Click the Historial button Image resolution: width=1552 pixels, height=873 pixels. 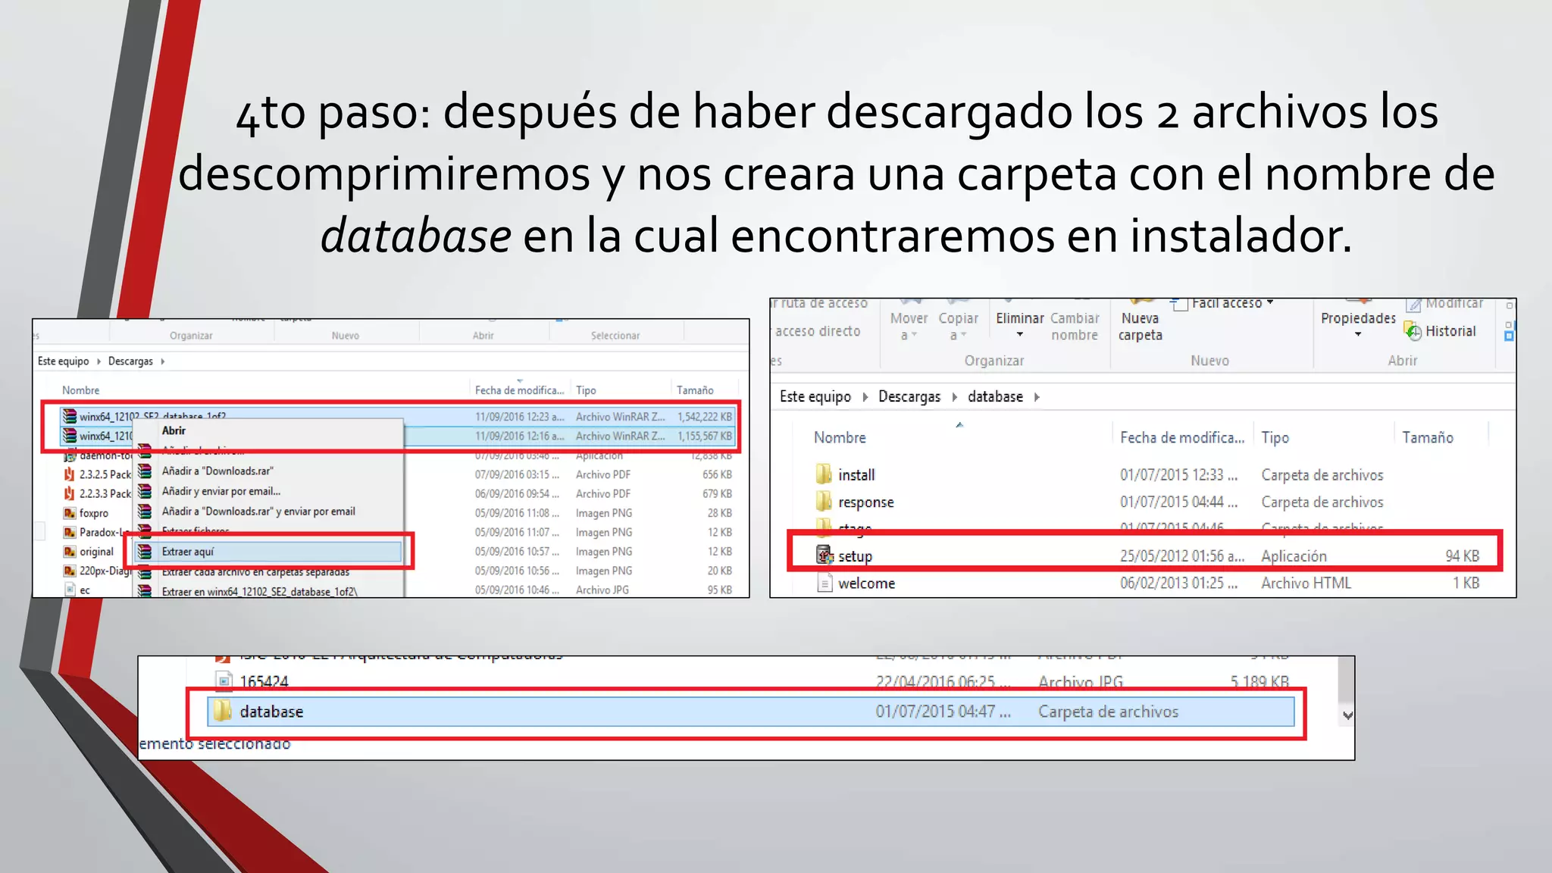1440,331
